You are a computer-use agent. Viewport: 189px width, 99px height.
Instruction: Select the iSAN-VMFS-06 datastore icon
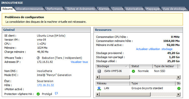(x=99, y=71)
